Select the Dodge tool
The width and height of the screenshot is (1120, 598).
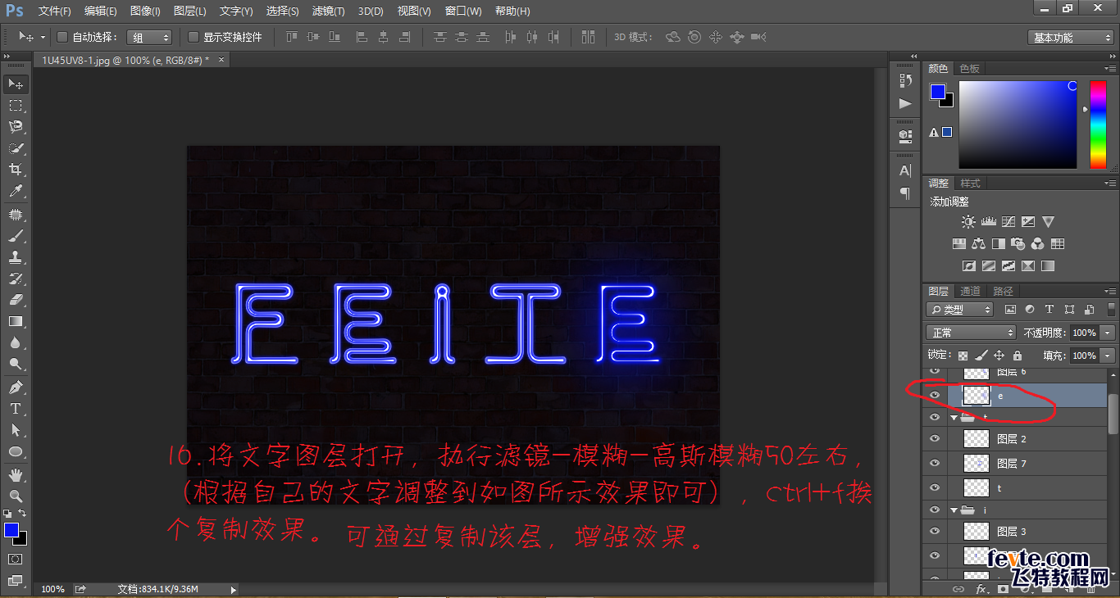click(x=16, y=364)
